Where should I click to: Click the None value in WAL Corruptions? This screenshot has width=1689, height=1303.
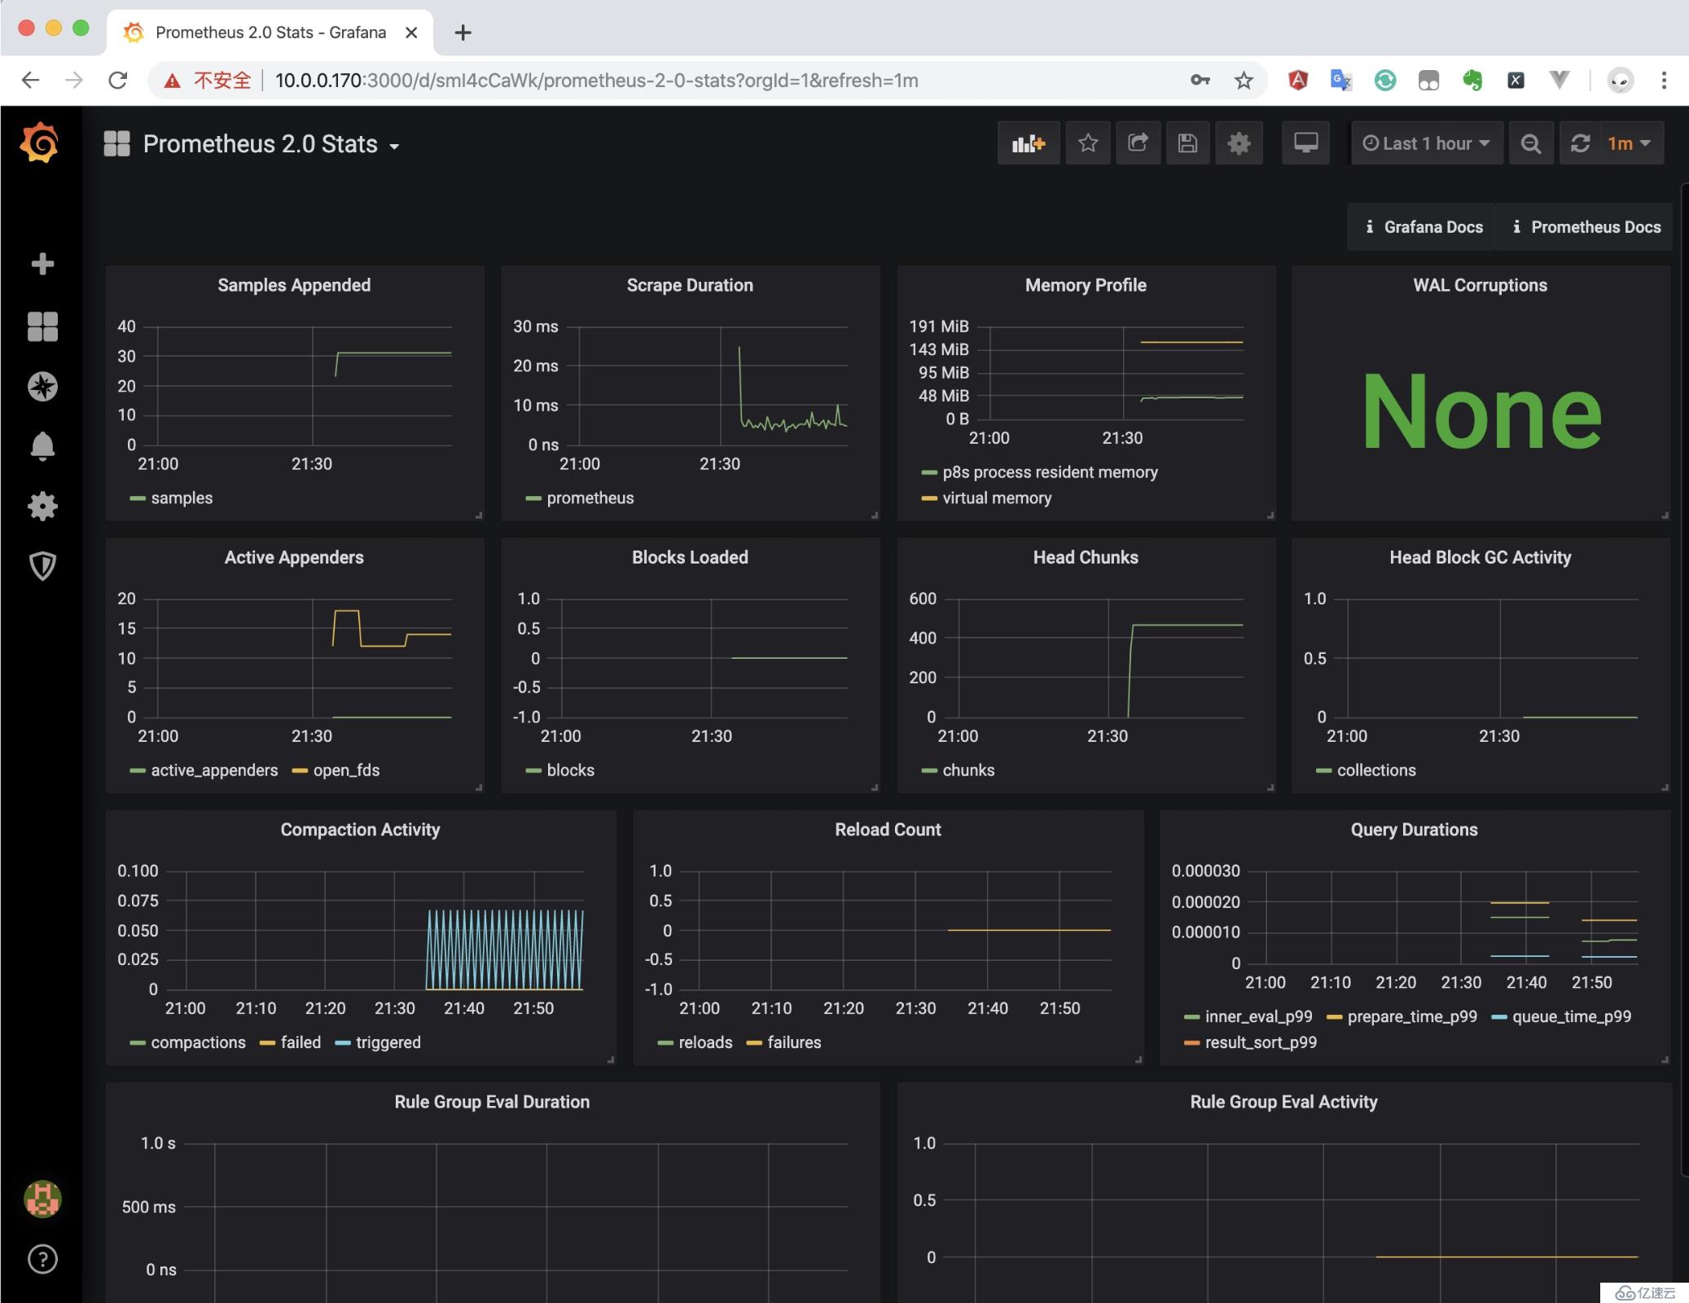pyautogui.click(x=1481, y=411)
